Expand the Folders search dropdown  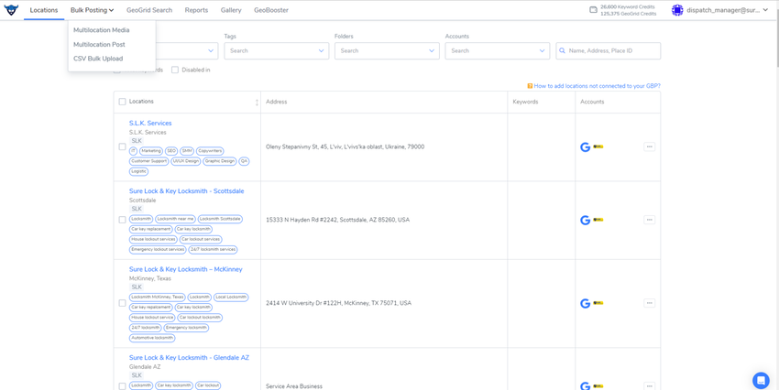(387, 50)
